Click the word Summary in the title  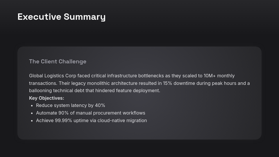(85, 17)
